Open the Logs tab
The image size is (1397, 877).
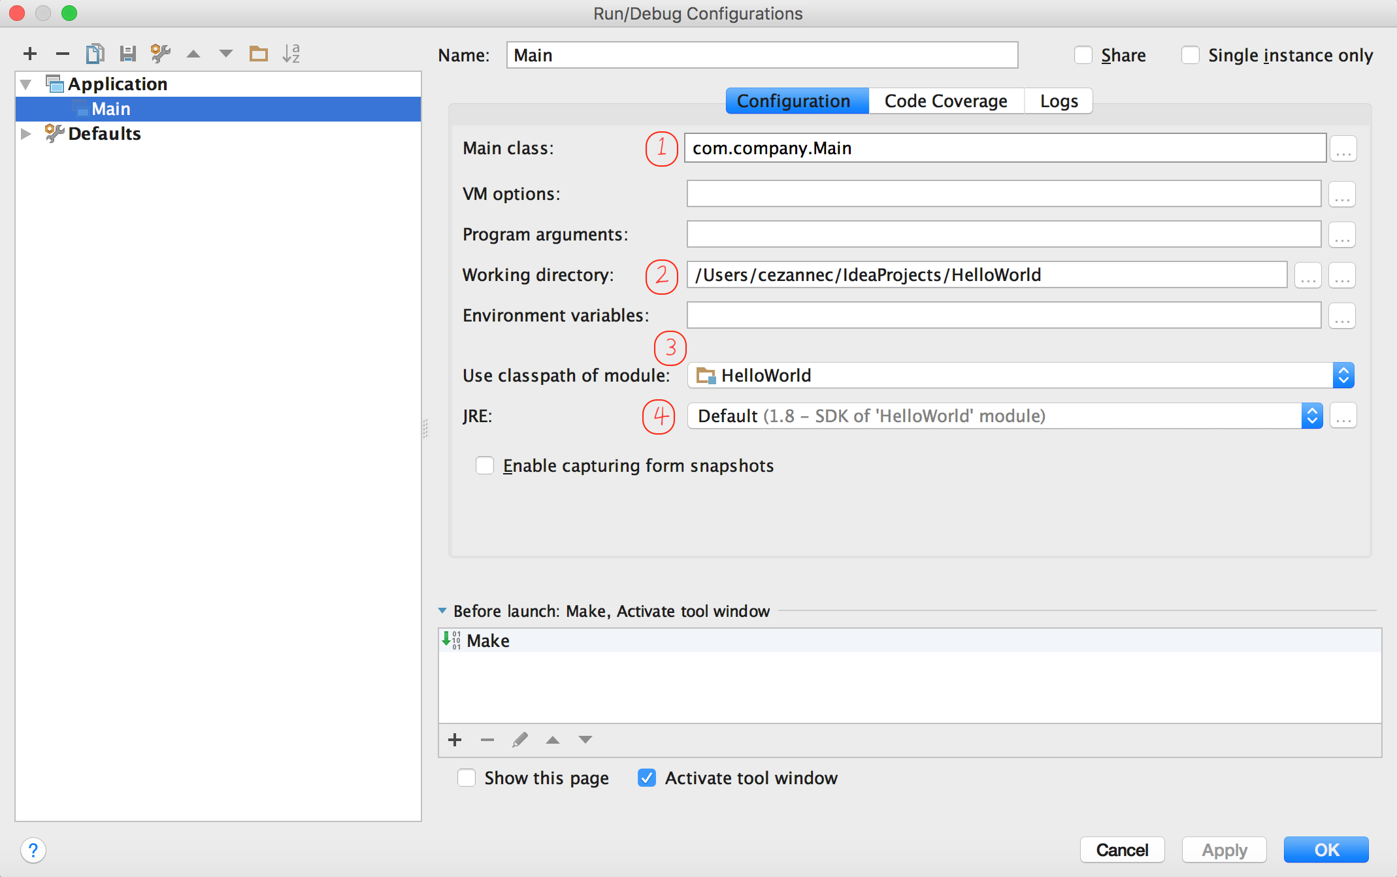pyautogui.click(x=1058, y=101)
